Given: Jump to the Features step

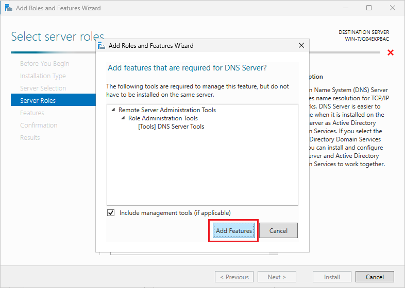Looking at the screenshot, I should click(32, 113).
